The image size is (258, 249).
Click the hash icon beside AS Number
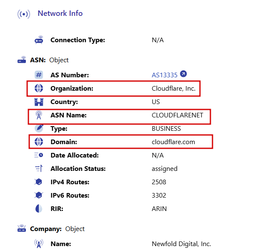[39, 75]
